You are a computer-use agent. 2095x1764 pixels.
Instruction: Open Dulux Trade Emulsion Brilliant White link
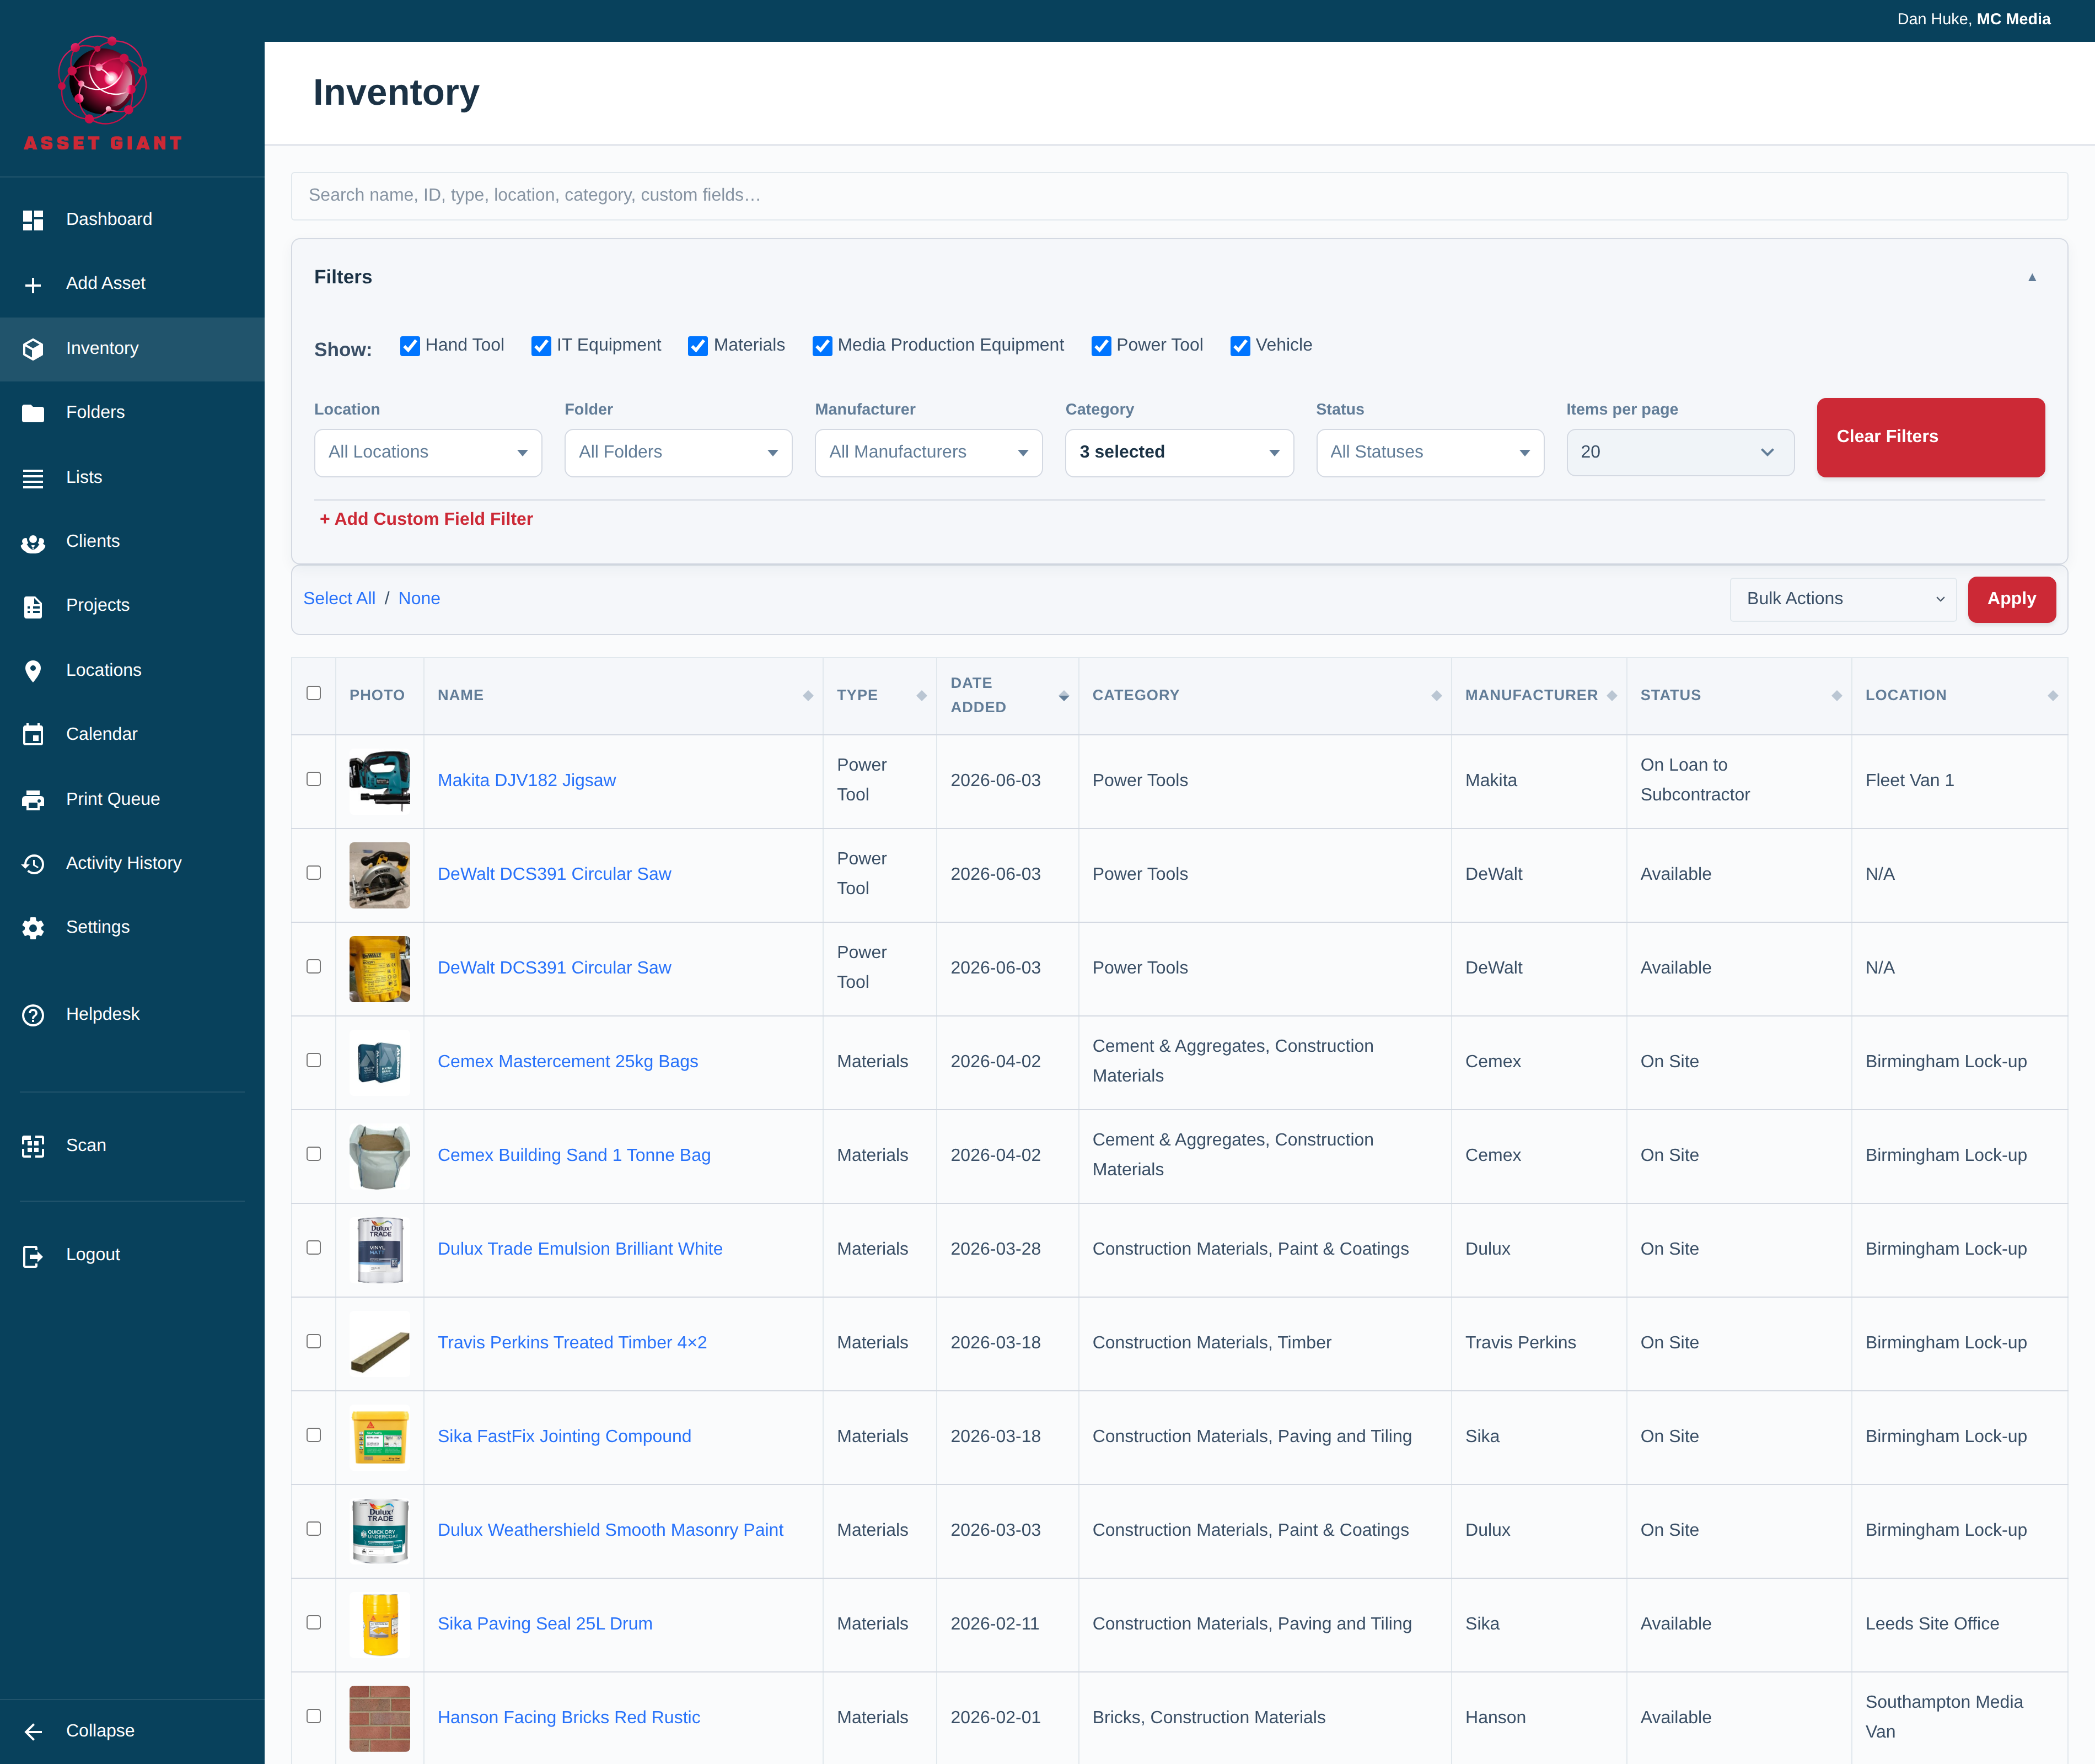[x=580, y=1249]
